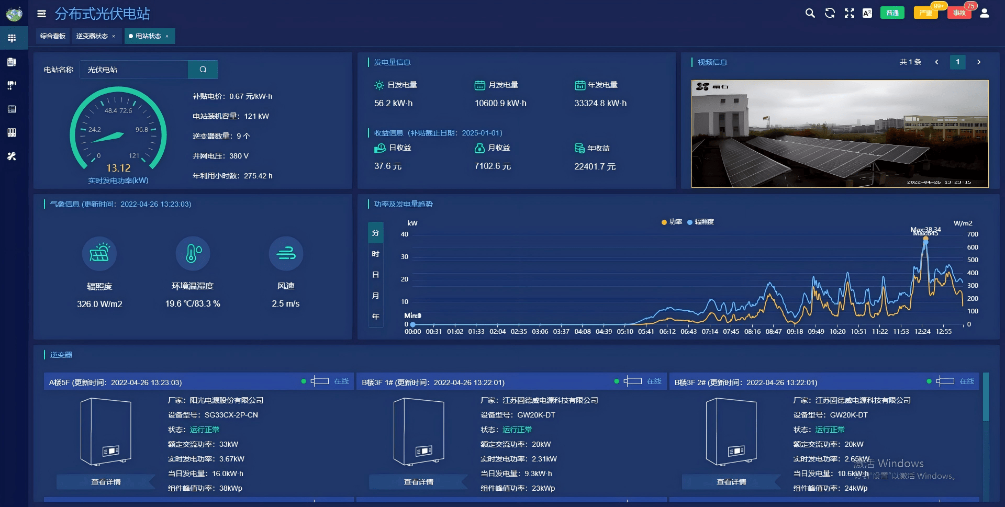Go to next video page
The image size is (1005, 507).
click(979, 62)
